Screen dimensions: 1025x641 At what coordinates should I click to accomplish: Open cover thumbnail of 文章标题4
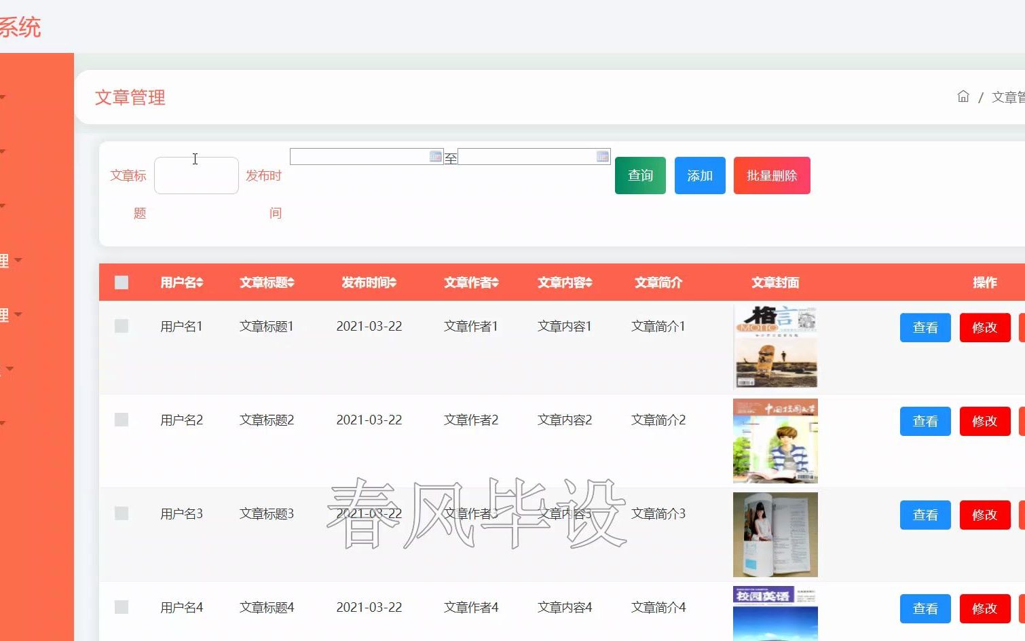[775, 613]
